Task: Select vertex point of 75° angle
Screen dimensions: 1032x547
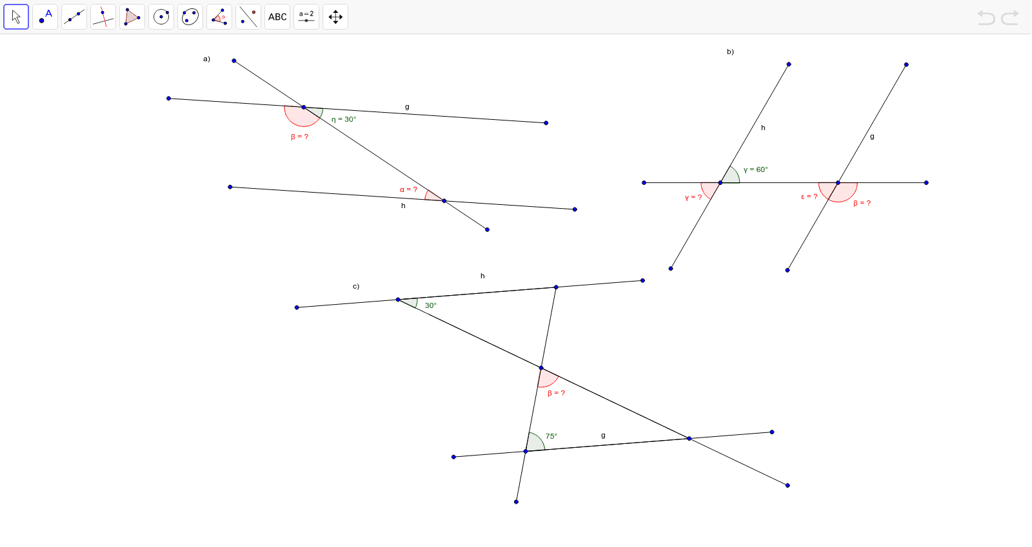Action: tap(526, 451)
